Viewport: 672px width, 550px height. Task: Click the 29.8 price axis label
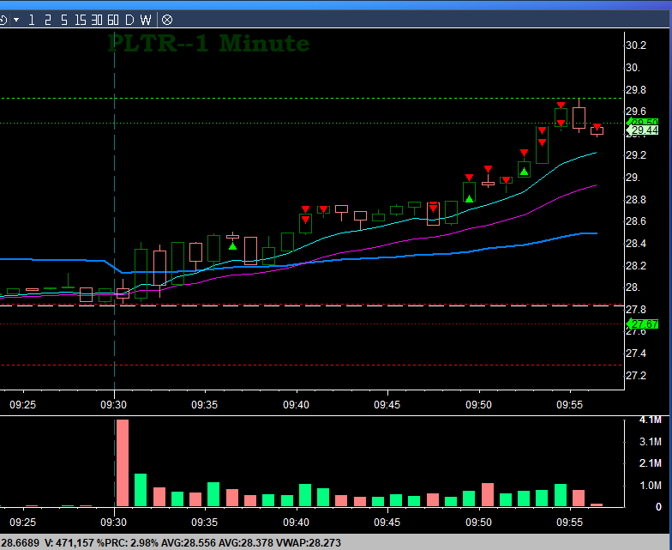[636, 90]
